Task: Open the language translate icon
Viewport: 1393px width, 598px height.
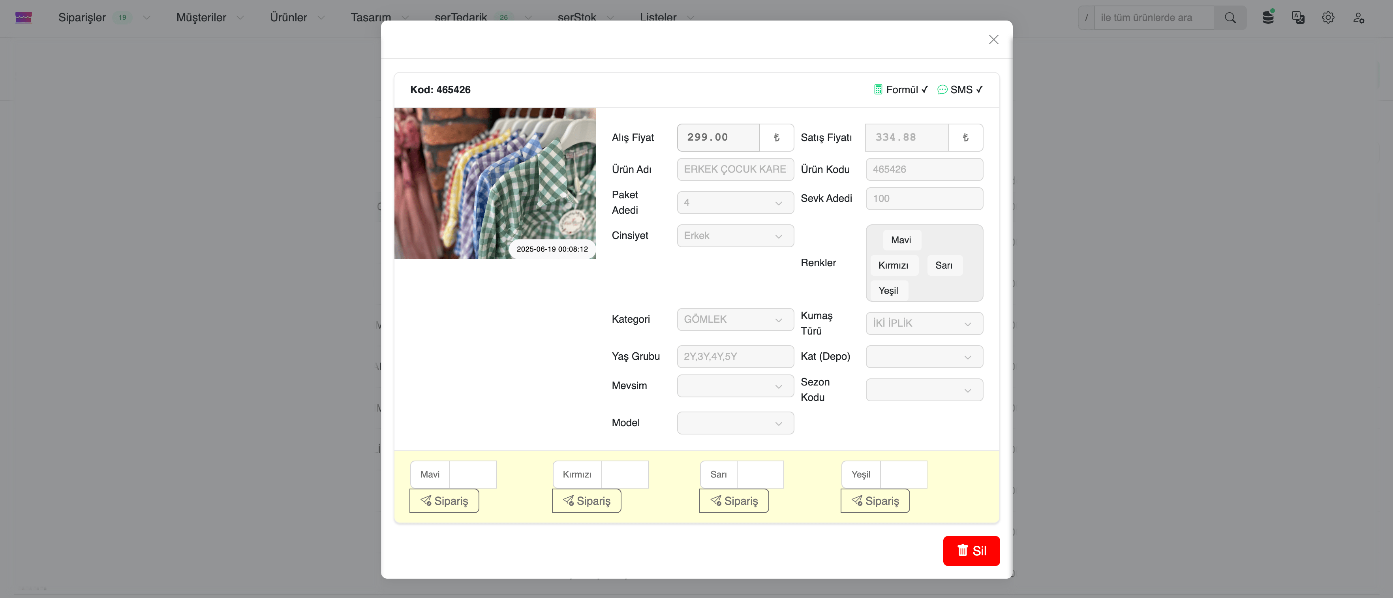Action: coord(1298,17)
